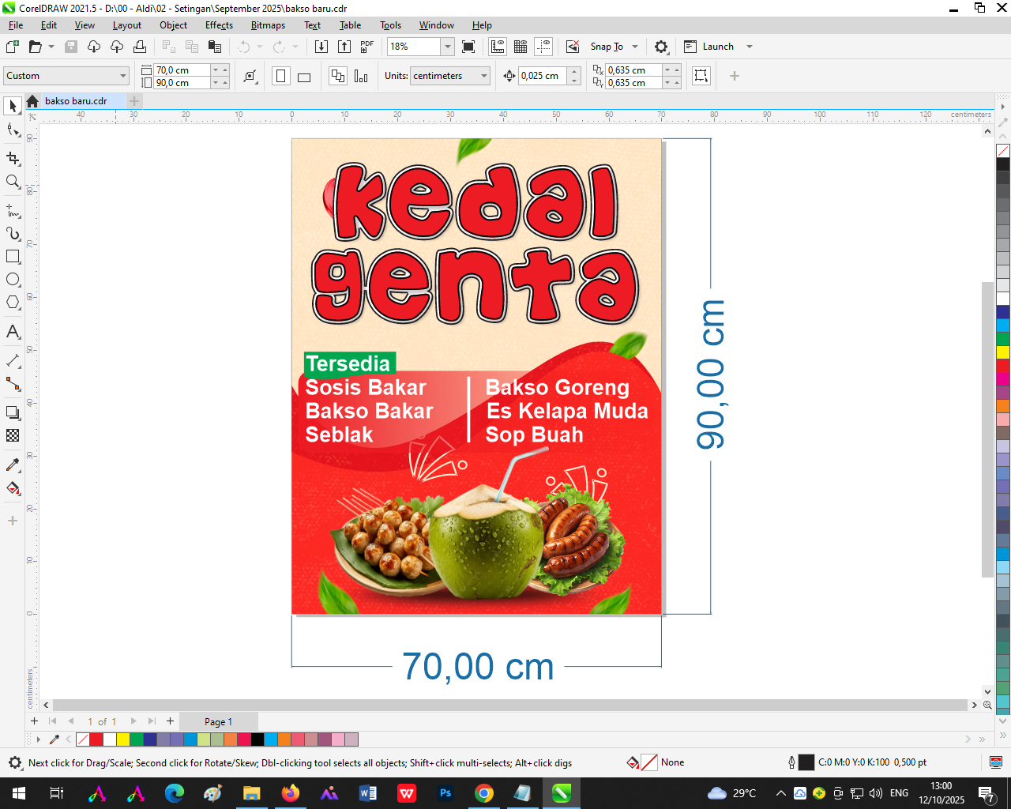The width and height of the screenshot is (1011, 809).
Task: Switch to the Page 1 tab
Action: pos(218,721)
